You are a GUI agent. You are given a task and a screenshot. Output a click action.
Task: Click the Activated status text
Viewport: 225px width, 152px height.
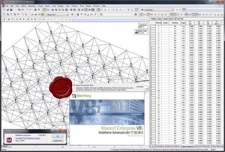[x=140, y=87]
